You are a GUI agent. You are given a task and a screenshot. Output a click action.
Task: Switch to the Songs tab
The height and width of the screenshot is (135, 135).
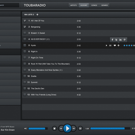[94, 5]
